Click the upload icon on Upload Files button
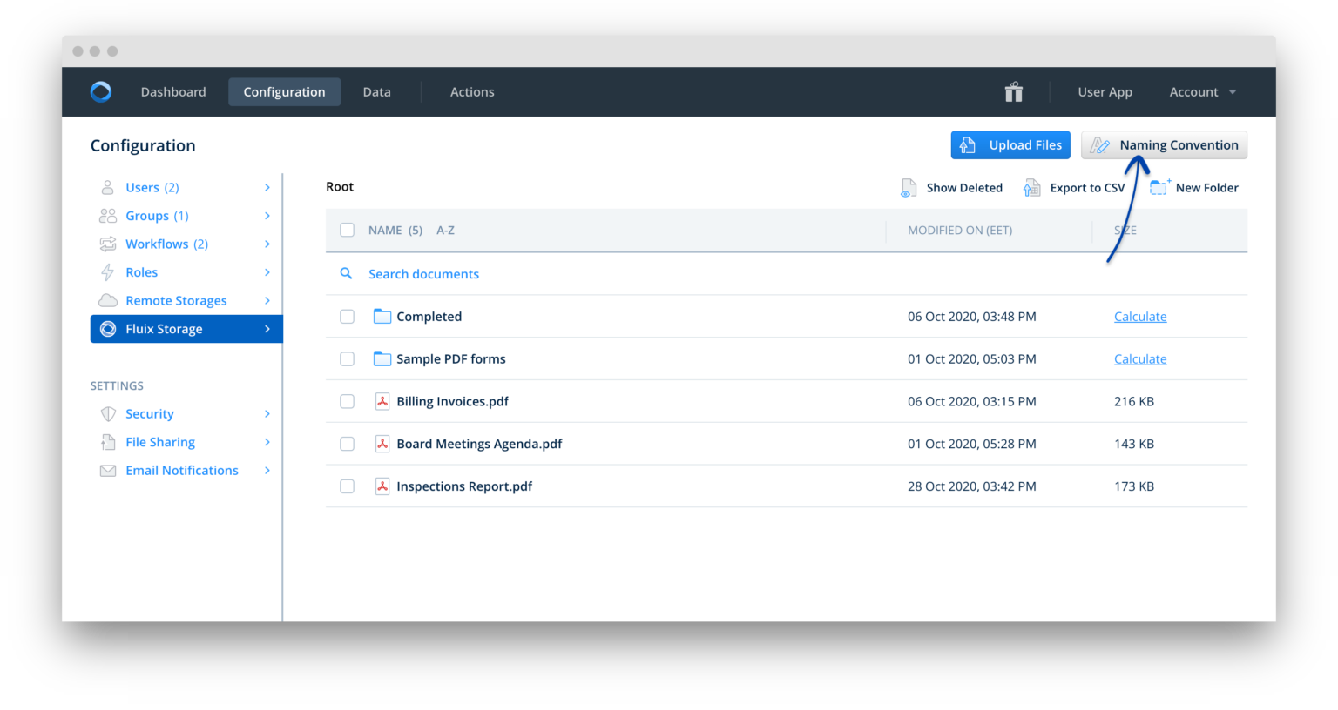Viewport: 1338px width, 710px height. (967, 144)
